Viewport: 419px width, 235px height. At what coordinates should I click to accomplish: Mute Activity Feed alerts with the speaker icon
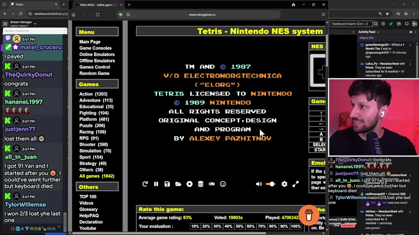pyautogui.click(x=411, y=32)
